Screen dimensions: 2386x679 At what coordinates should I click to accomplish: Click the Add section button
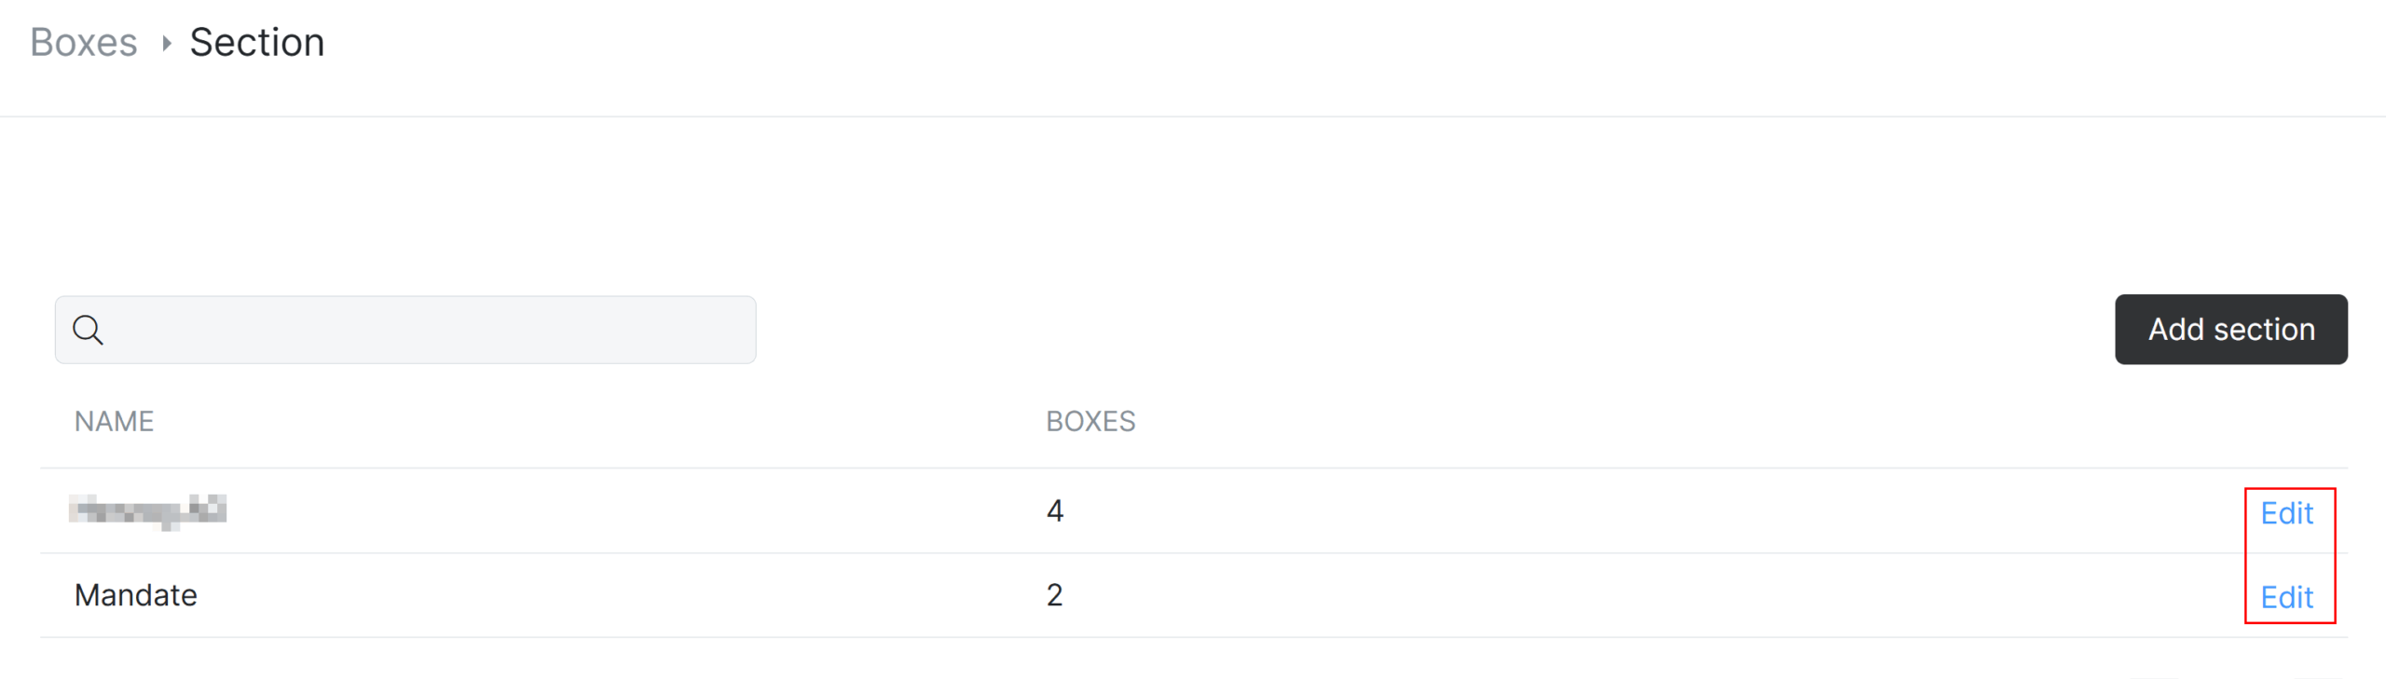pyautogui.click(x=2231, y=330)
